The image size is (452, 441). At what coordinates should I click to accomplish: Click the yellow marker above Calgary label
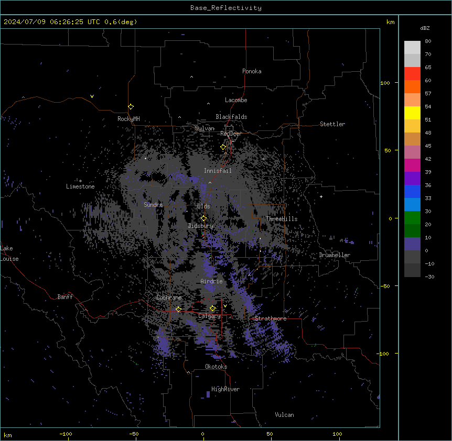click(x=212, y=308)
